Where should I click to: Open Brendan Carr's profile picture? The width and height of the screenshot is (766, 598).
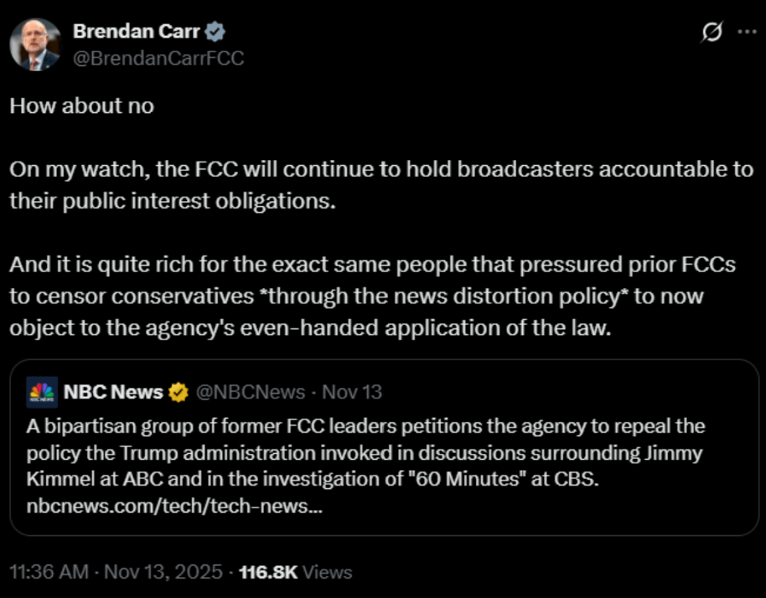click(35, 45)
